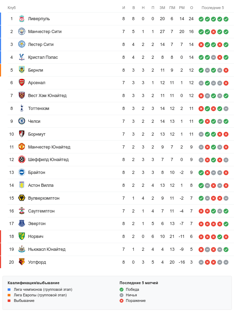Viewport: 234px width, 312px height.
Task: Click the Последние 5 column header
Action: coord(213,8)
